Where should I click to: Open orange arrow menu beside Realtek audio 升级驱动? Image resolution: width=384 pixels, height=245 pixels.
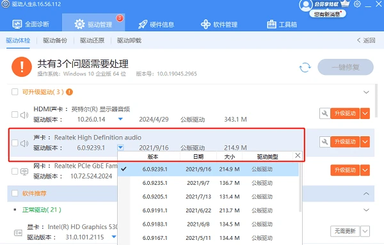click(365, 142)
